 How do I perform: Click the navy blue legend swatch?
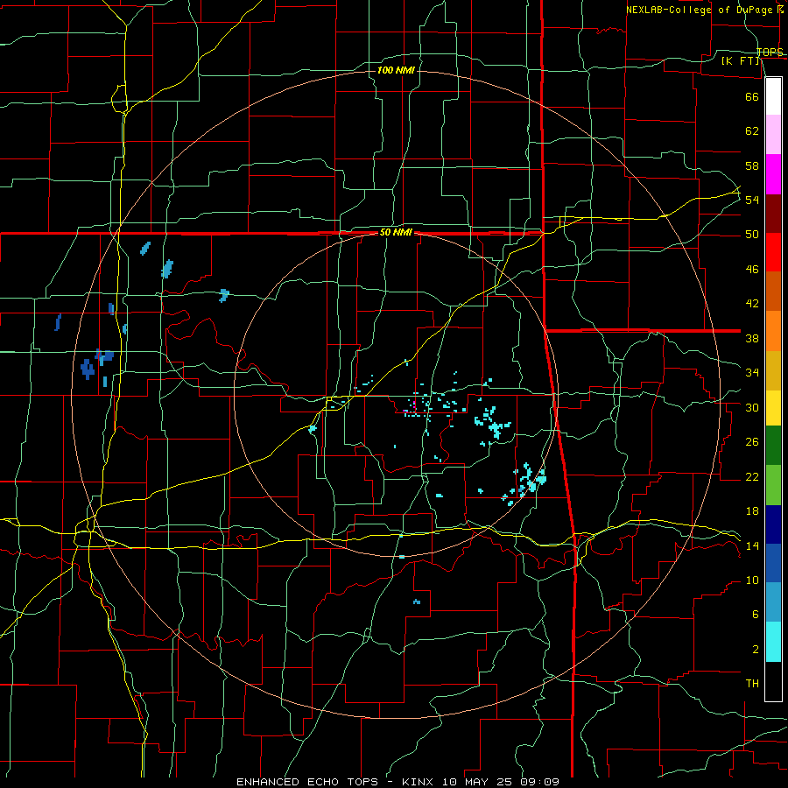[x=773, y=524]
